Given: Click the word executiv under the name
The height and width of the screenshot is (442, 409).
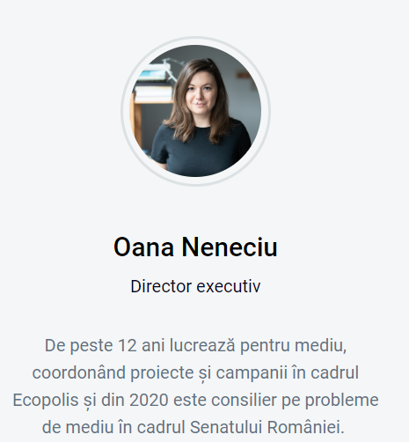Looking at the screenshot, I should pos(229,286).
